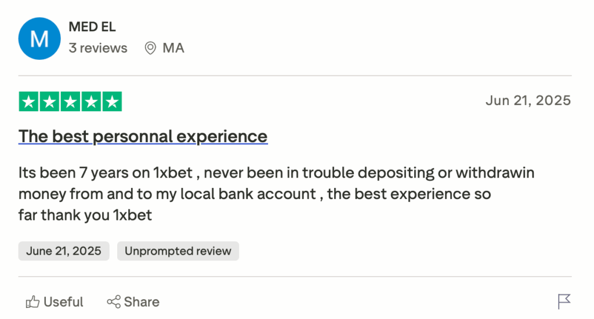Click the "June 21, 2025" date badge

64,251
